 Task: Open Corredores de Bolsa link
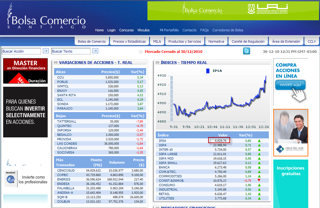[228, 30]
